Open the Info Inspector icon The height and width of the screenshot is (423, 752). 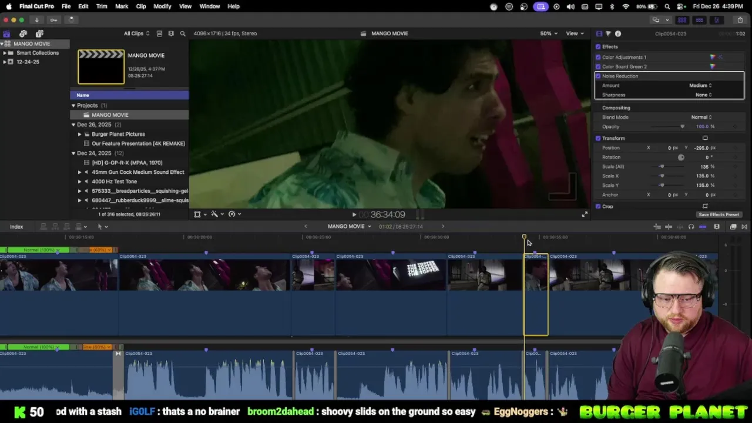pyautogui.click(x=618, y=33)
